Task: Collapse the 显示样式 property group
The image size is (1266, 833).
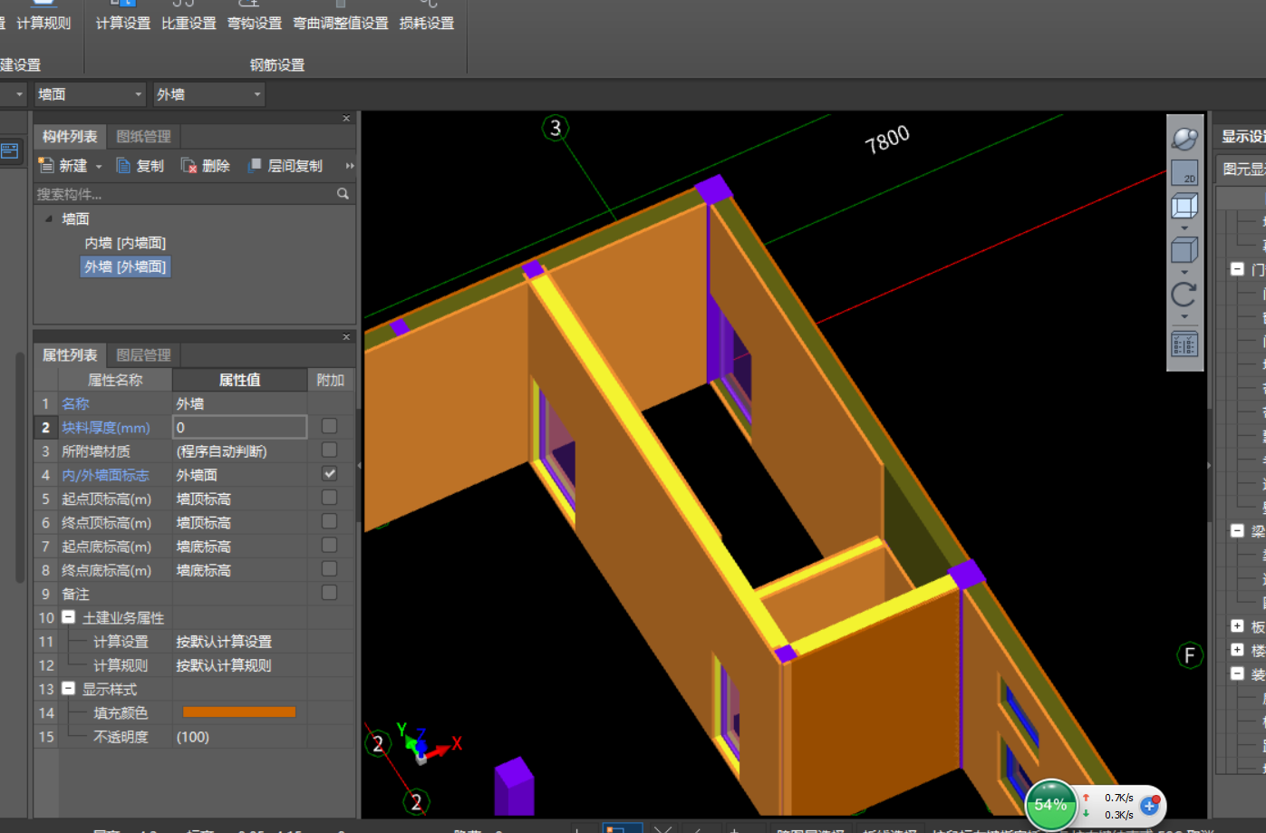Action: pos(68,689)
